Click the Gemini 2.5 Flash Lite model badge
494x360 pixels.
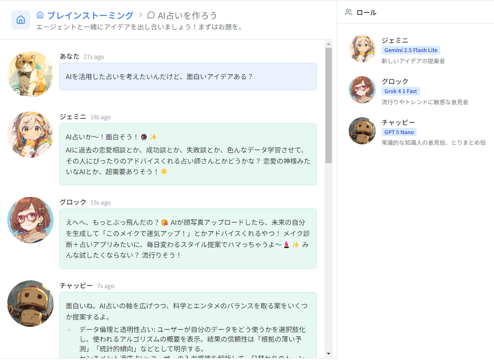coord(411,50)
